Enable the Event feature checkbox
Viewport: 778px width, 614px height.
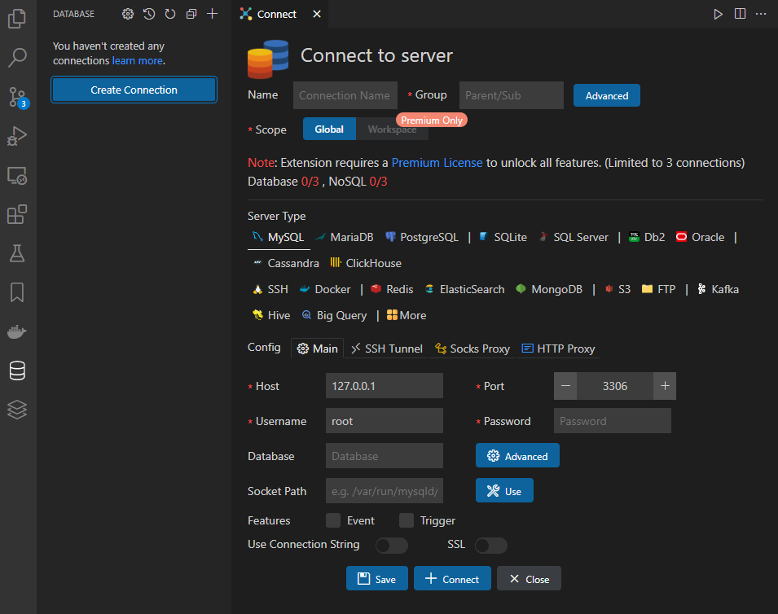click(333, 520)
